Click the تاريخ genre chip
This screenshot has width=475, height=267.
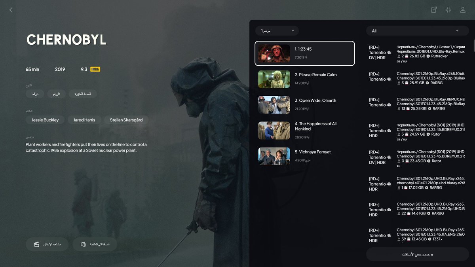coord(57,94)
